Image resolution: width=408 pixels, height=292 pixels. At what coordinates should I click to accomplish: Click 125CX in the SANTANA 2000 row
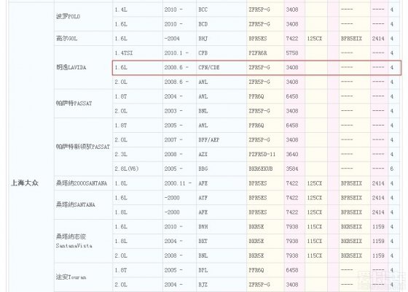pos(314,183)
